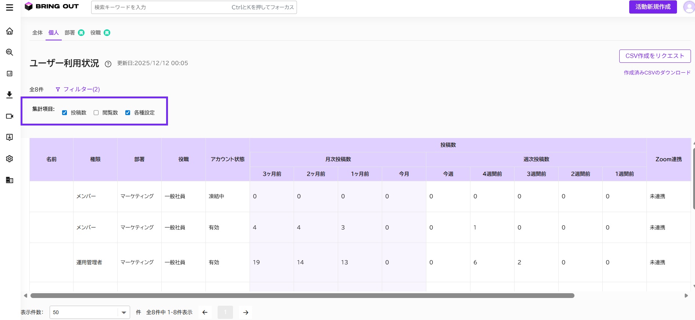
Task: Open the report chart sidebar icon
Action: (x=10, y=73)
